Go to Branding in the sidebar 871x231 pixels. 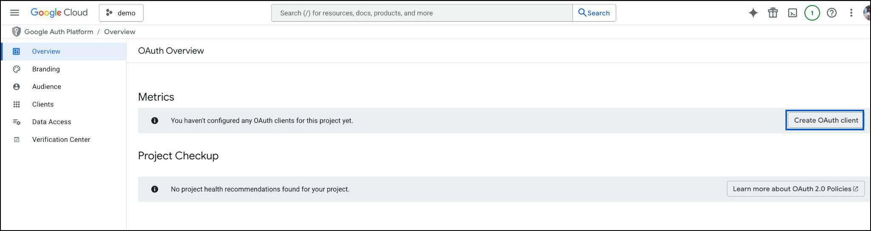46,69
